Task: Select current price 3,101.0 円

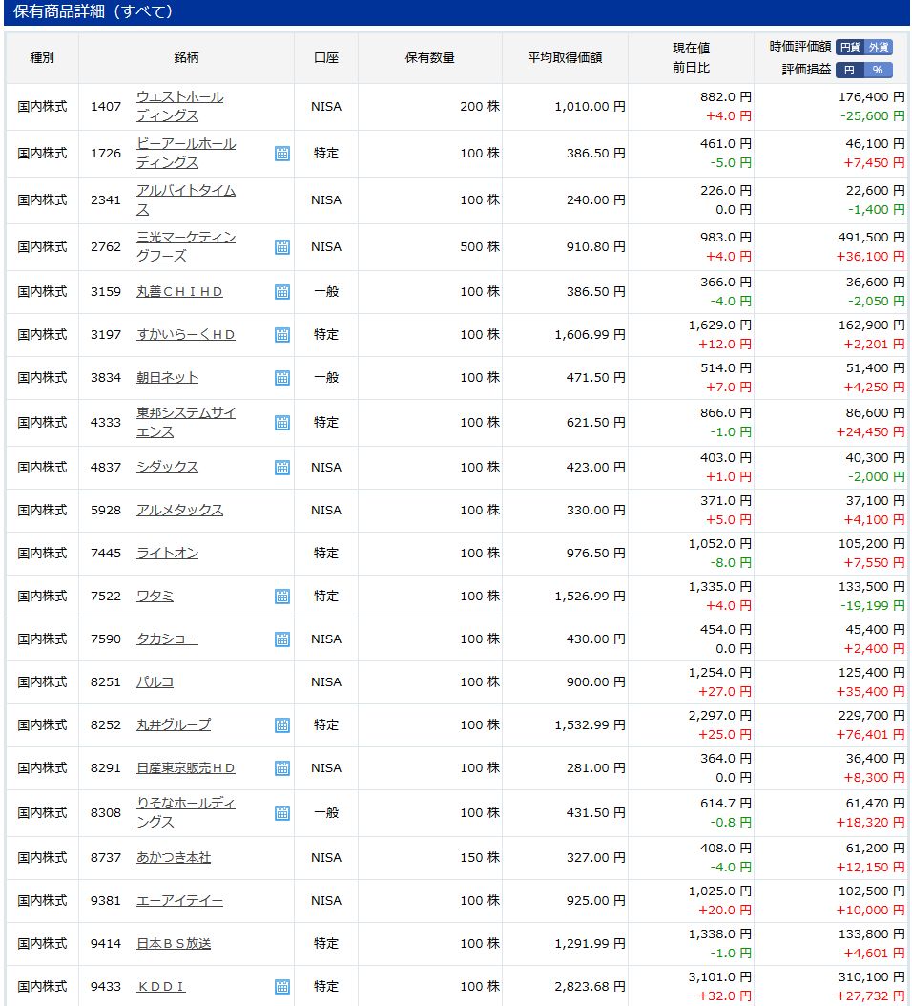Action: tap(719, 977)
